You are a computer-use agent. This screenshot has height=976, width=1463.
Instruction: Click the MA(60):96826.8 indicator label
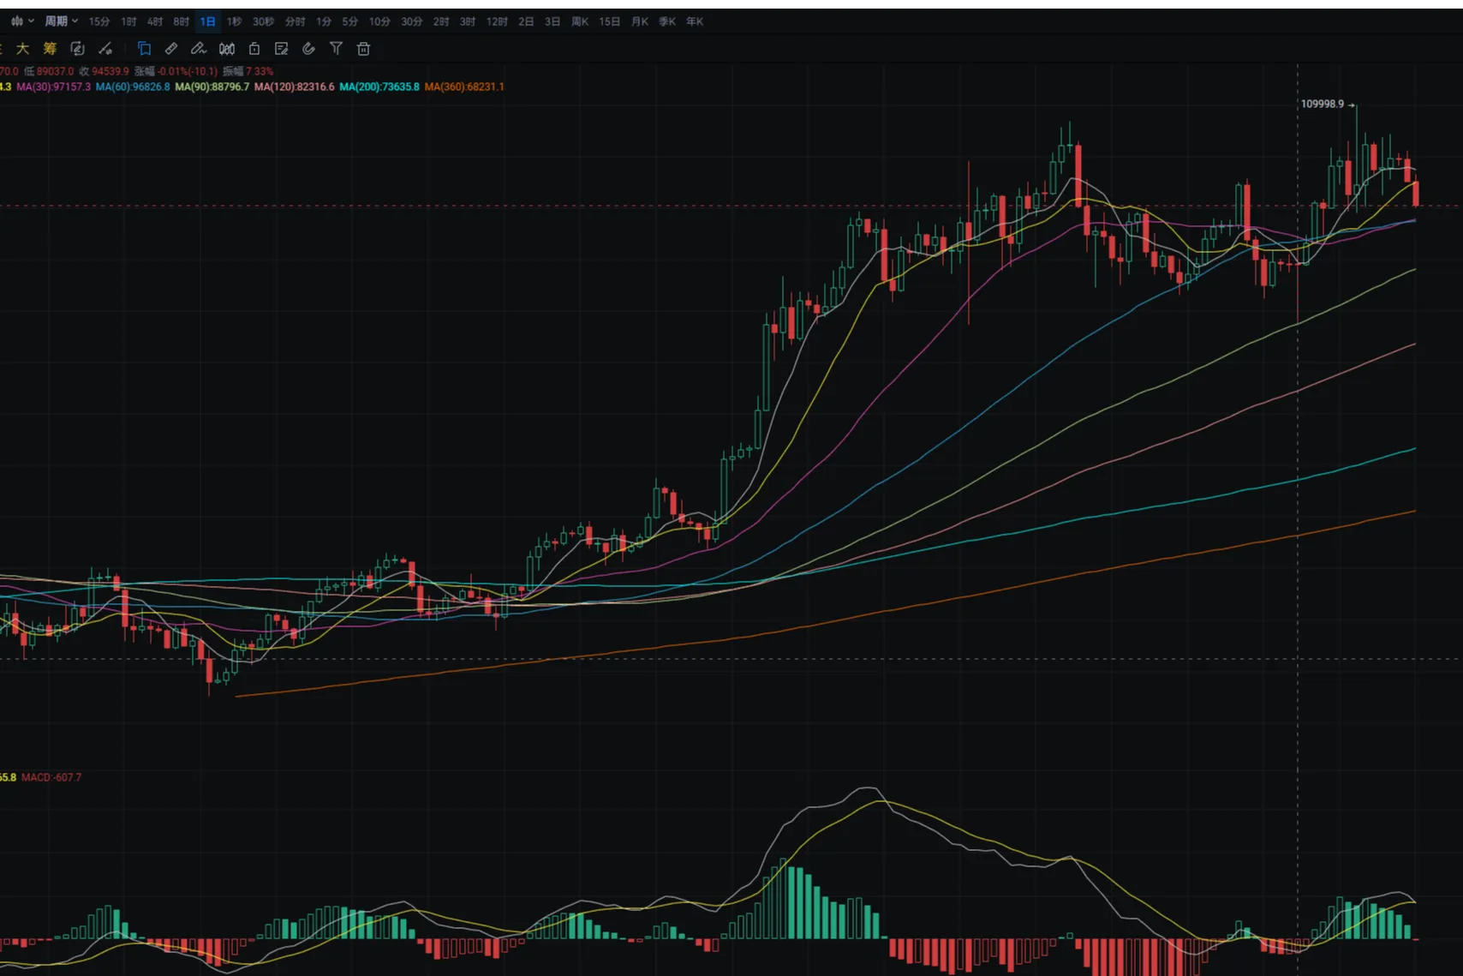pos(133,87)
